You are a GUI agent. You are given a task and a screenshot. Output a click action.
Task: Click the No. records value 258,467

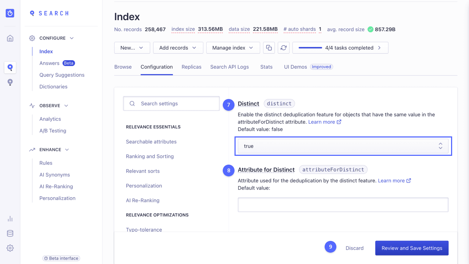[x=155, y=29]
